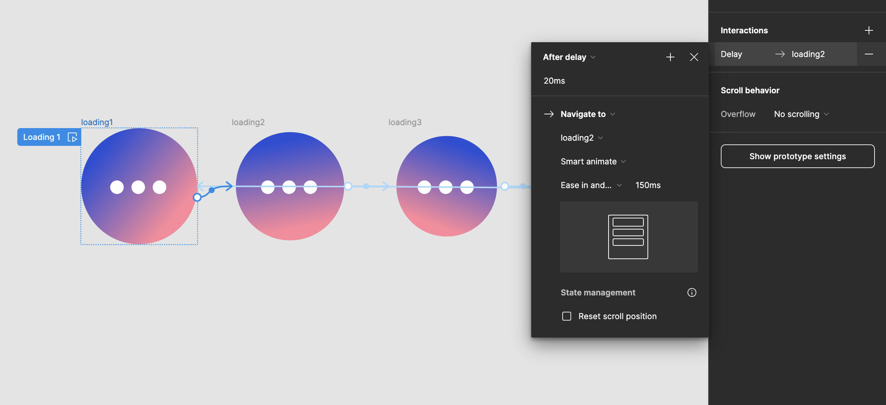Add a new interaction with plus icon
The image size is (886, 405).
[869, 30]
